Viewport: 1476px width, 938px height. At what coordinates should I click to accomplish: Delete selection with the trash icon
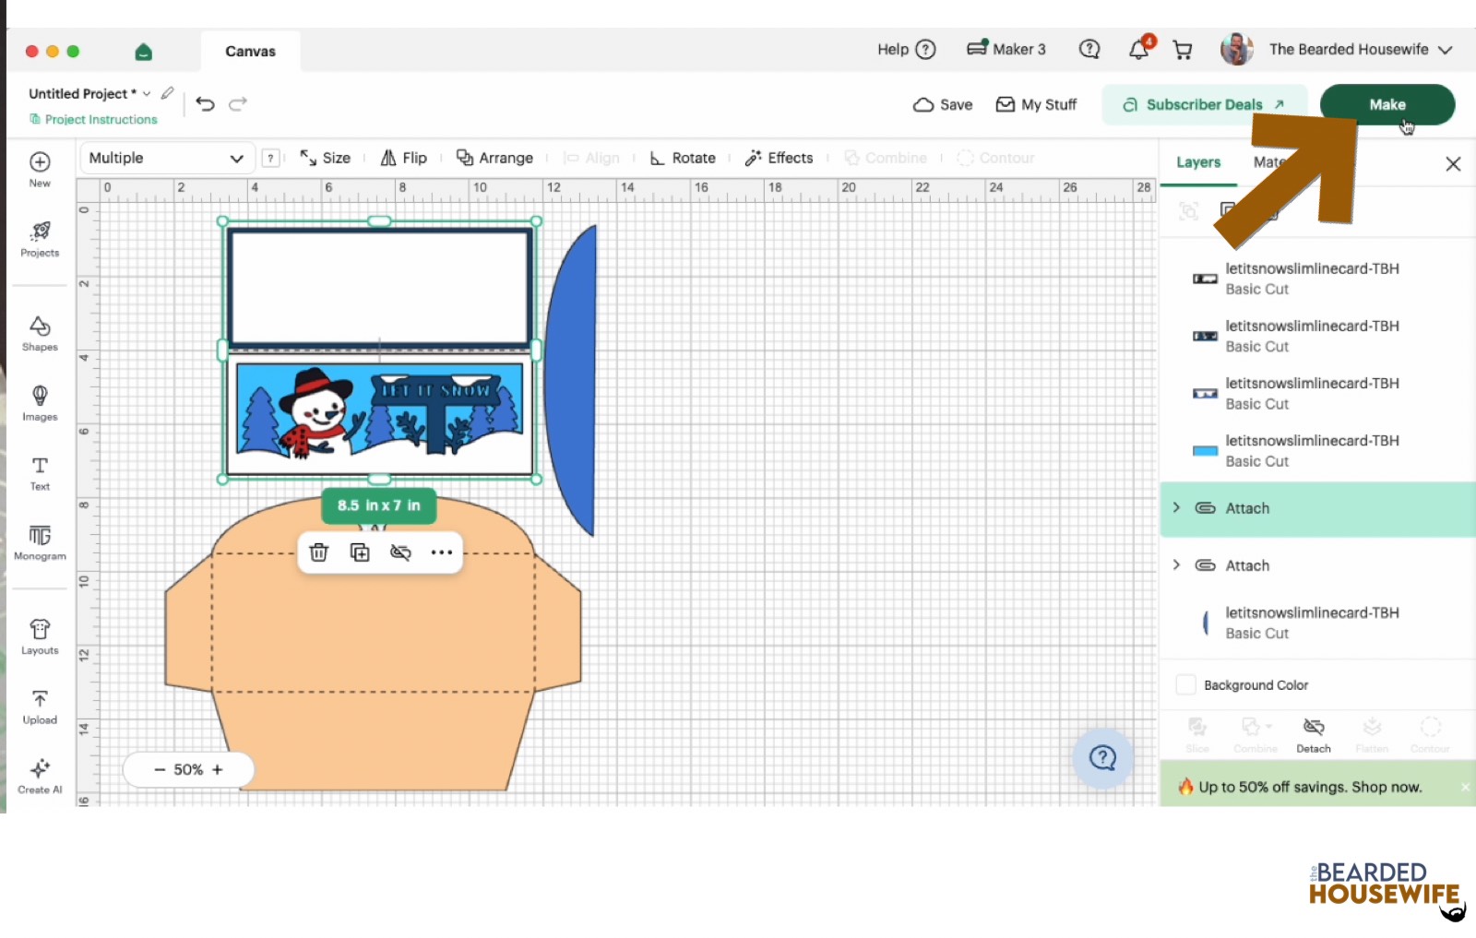tap(318, 552)
